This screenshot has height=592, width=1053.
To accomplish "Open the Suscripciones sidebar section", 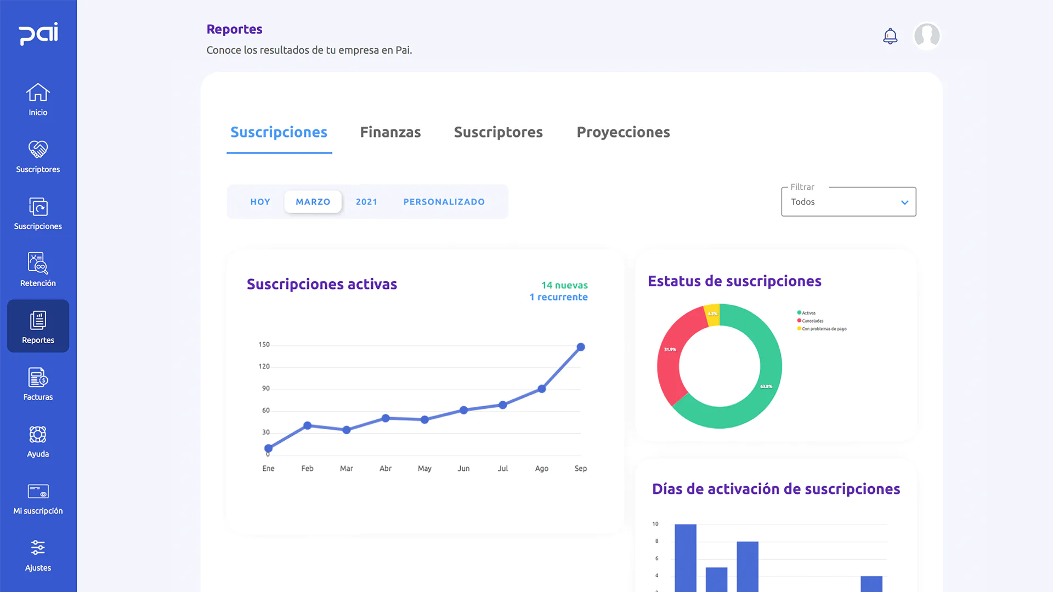I will click(x=37, y=213).
